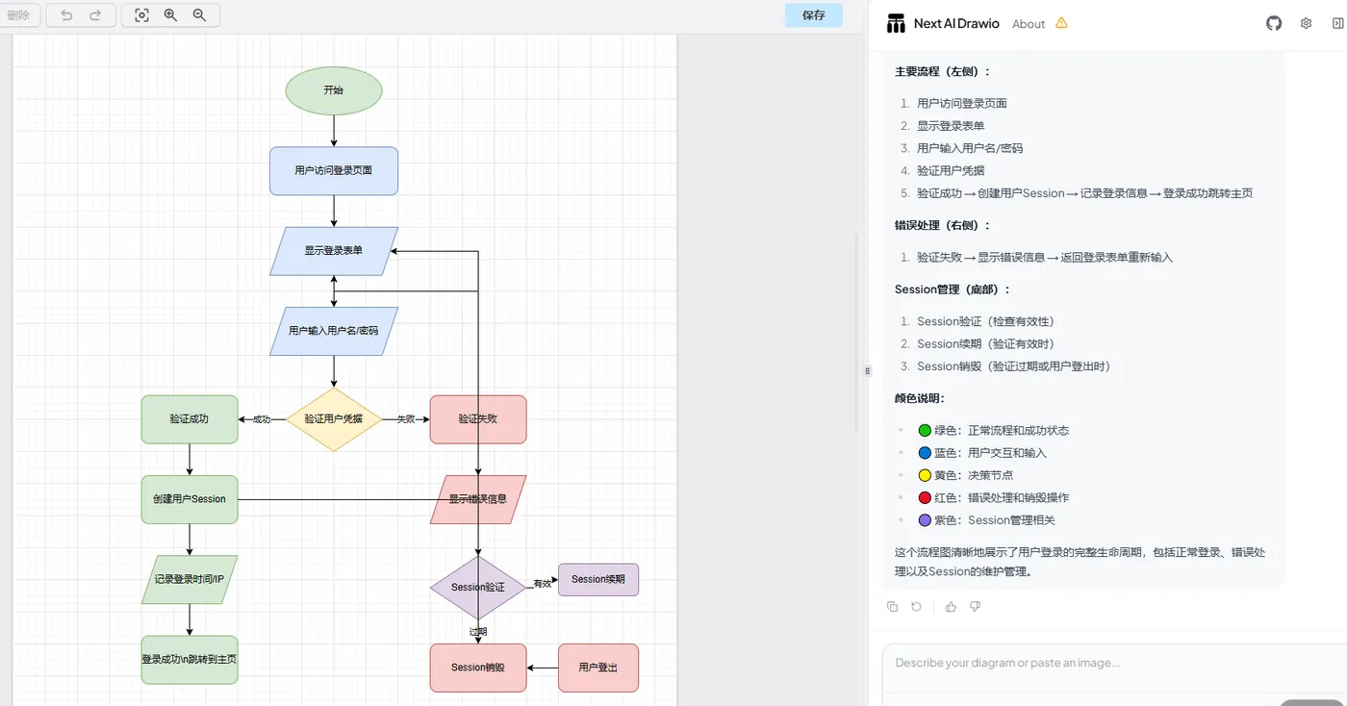1347x706 pixels.
Task: Click the heading 错误处理（右侧）
Action: 942,225
